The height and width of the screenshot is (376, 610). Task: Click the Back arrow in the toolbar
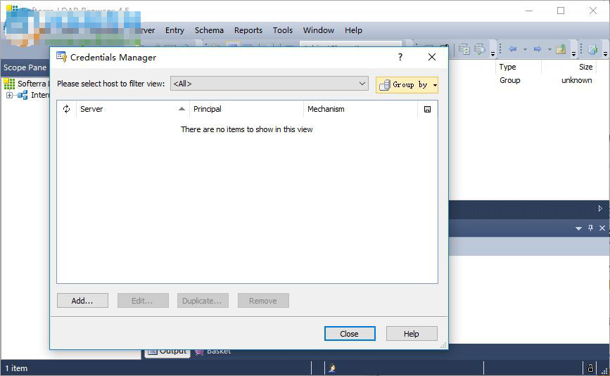coord(512,49)
